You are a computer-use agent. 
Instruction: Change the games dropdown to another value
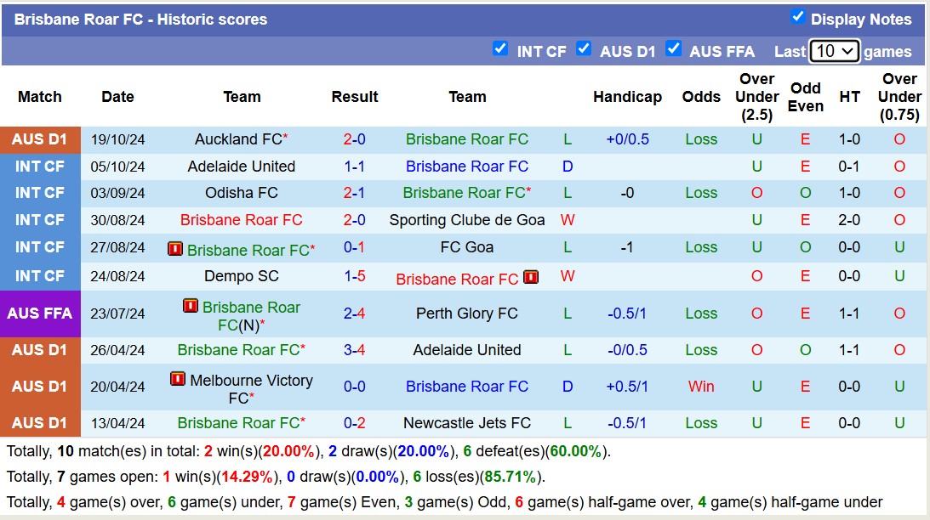tap(834, 51)
